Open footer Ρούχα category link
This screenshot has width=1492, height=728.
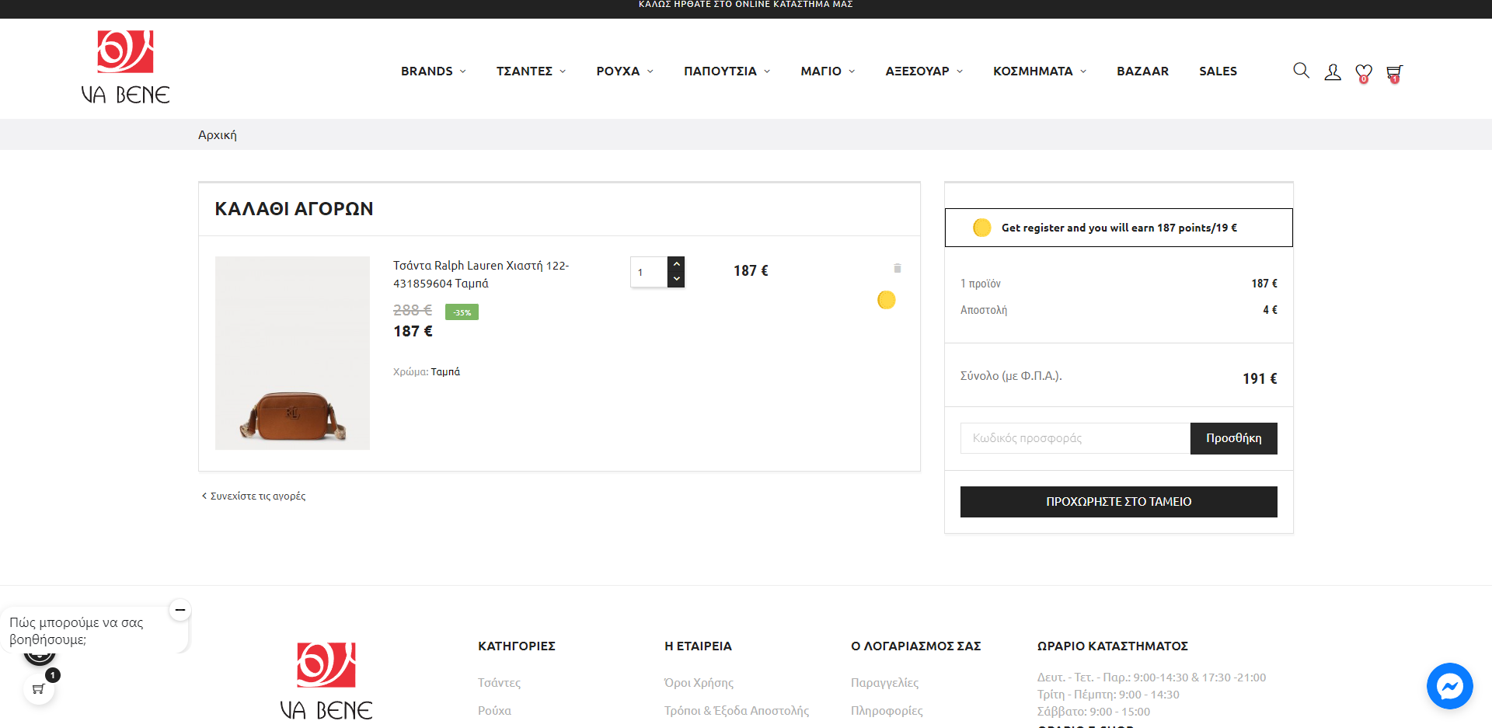click(495, 711)
